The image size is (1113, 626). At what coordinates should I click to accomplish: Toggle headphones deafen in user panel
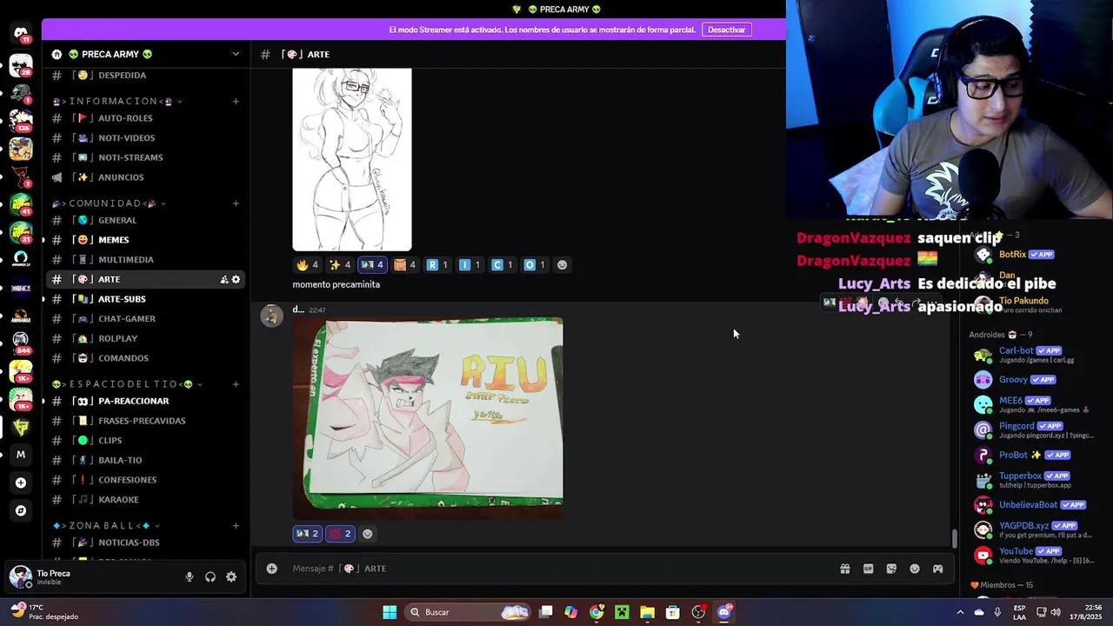click(x=210, y=576)
